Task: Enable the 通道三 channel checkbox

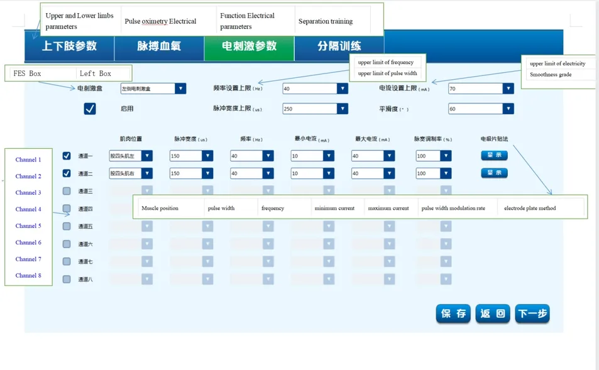Action: point(67,191)
